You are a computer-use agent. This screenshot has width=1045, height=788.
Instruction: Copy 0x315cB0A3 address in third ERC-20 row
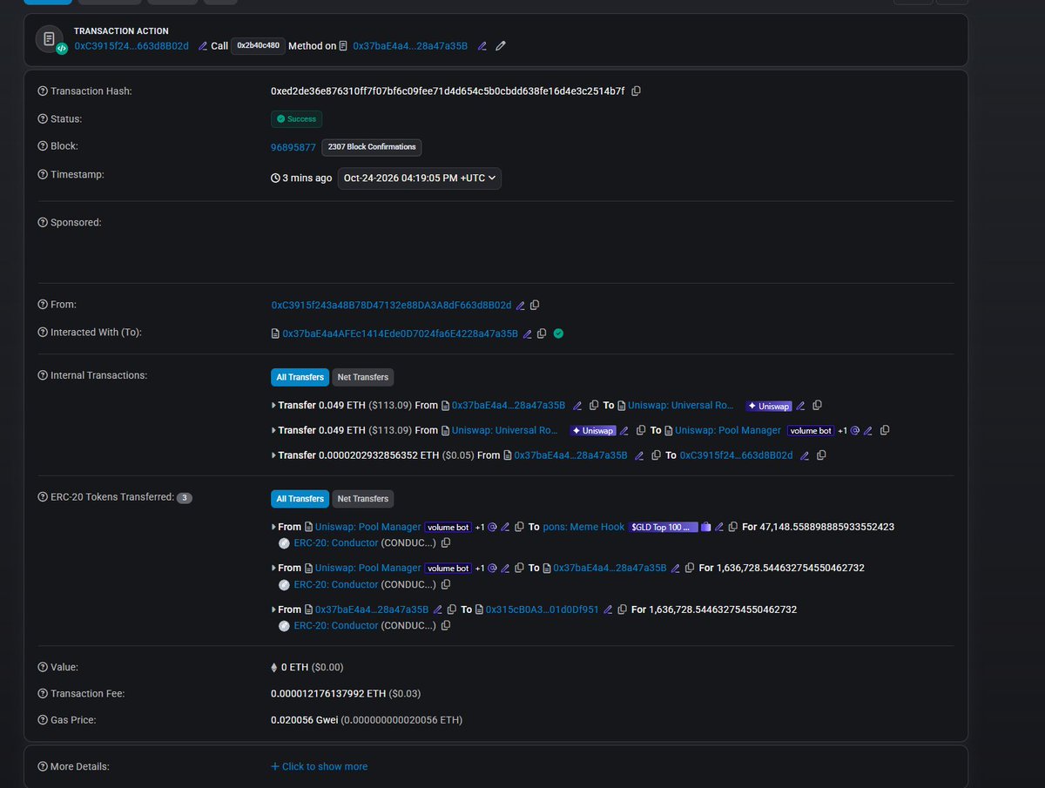click(622, 610)
